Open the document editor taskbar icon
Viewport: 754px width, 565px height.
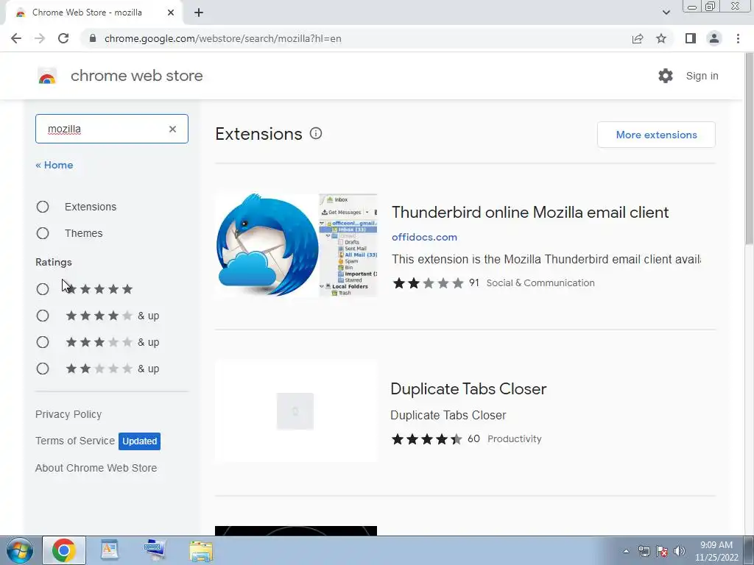pos(109,550)
